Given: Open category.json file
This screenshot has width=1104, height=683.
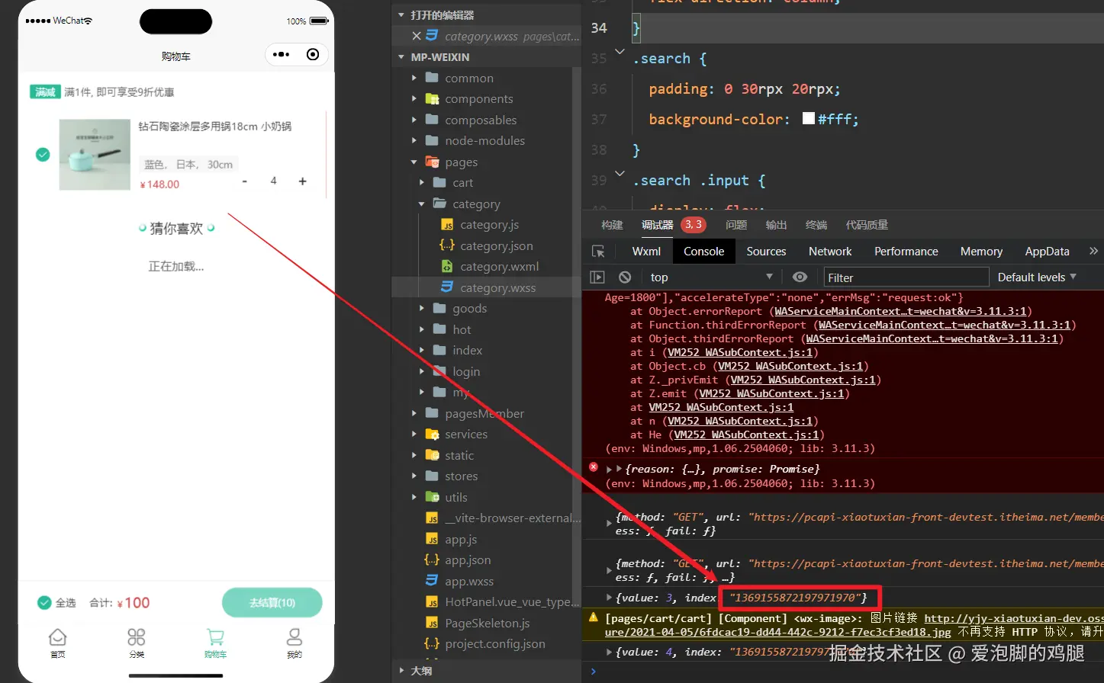Looking at the screenshot, I should coord(497,245).
